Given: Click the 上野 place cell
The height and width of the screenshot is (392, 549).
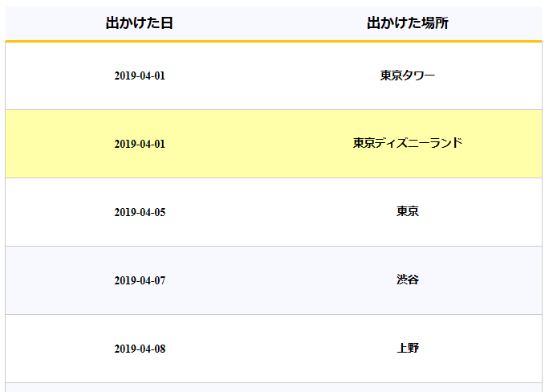Looking at the screenshot, I should coord(408,348).
